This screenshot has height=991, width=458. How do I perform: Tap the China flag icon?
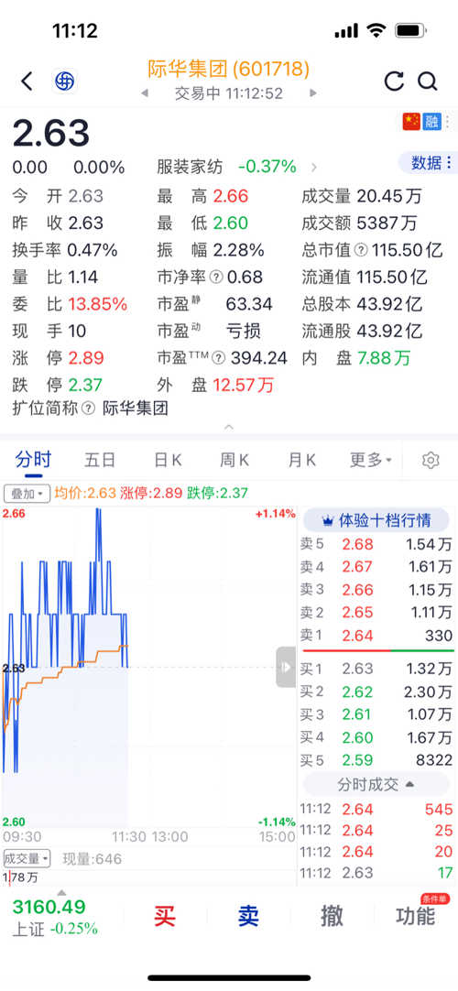(x=411, y=122)
